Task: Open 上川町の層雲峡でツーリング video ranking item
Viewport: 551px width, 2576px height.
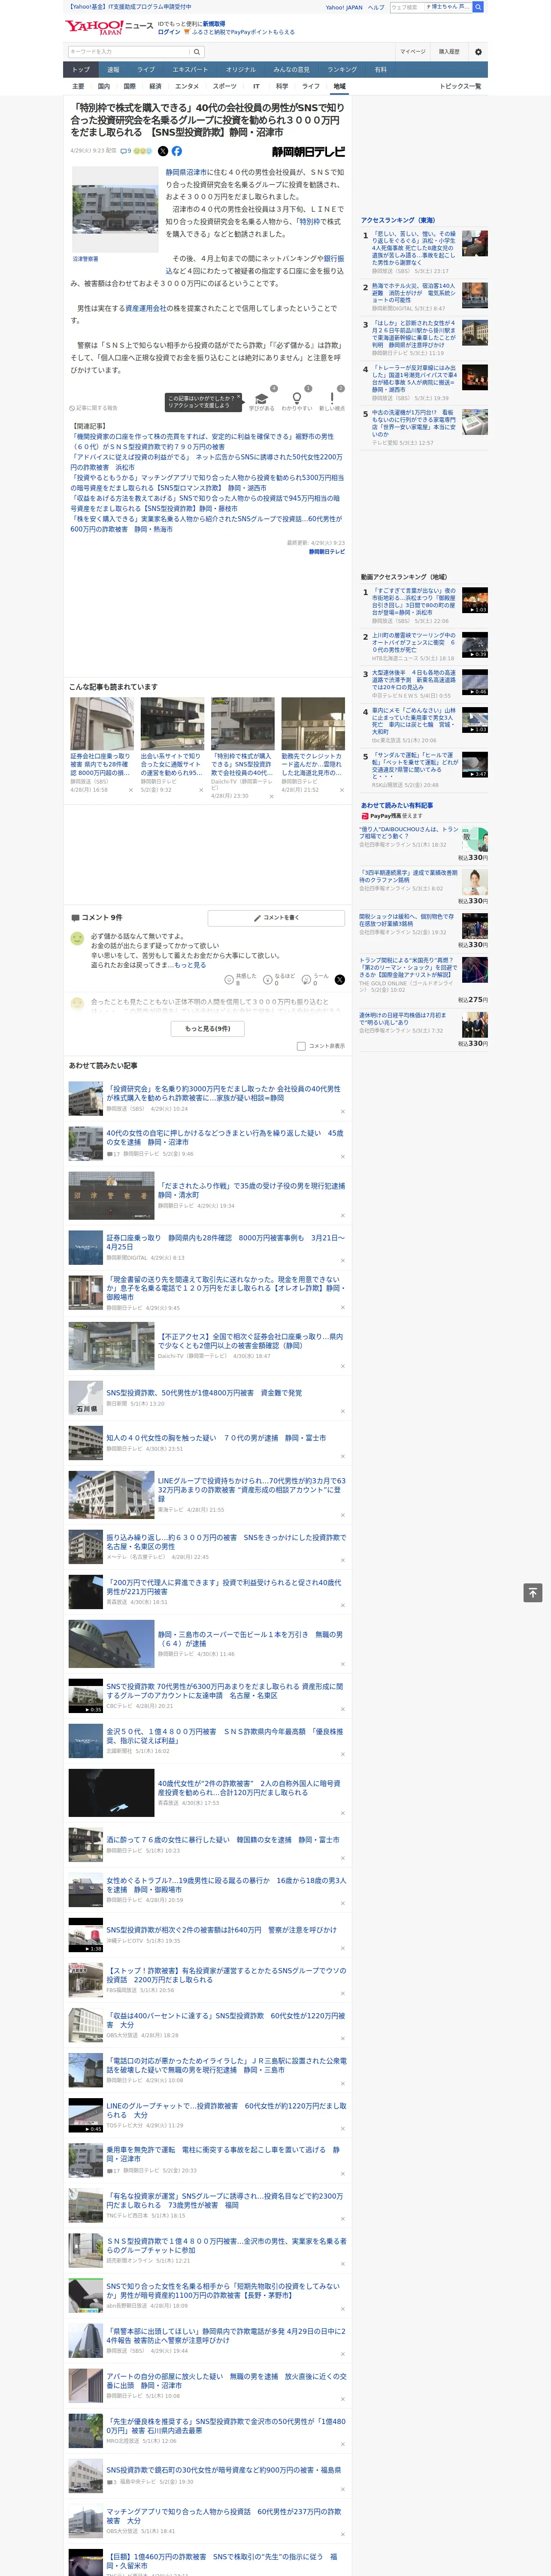Action: 414,642
